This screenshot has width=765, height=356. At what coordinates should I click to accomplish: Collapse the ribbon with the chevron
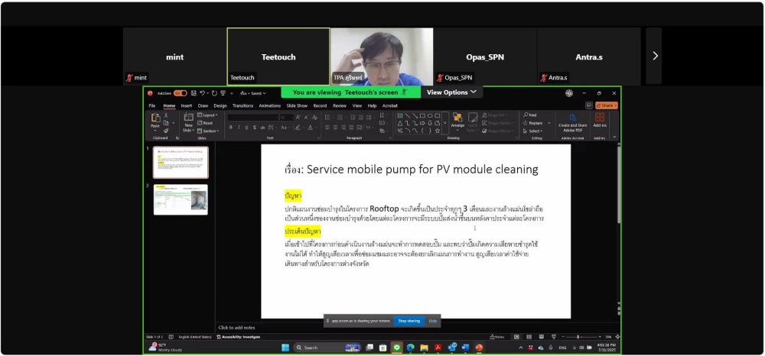(615, 138)
